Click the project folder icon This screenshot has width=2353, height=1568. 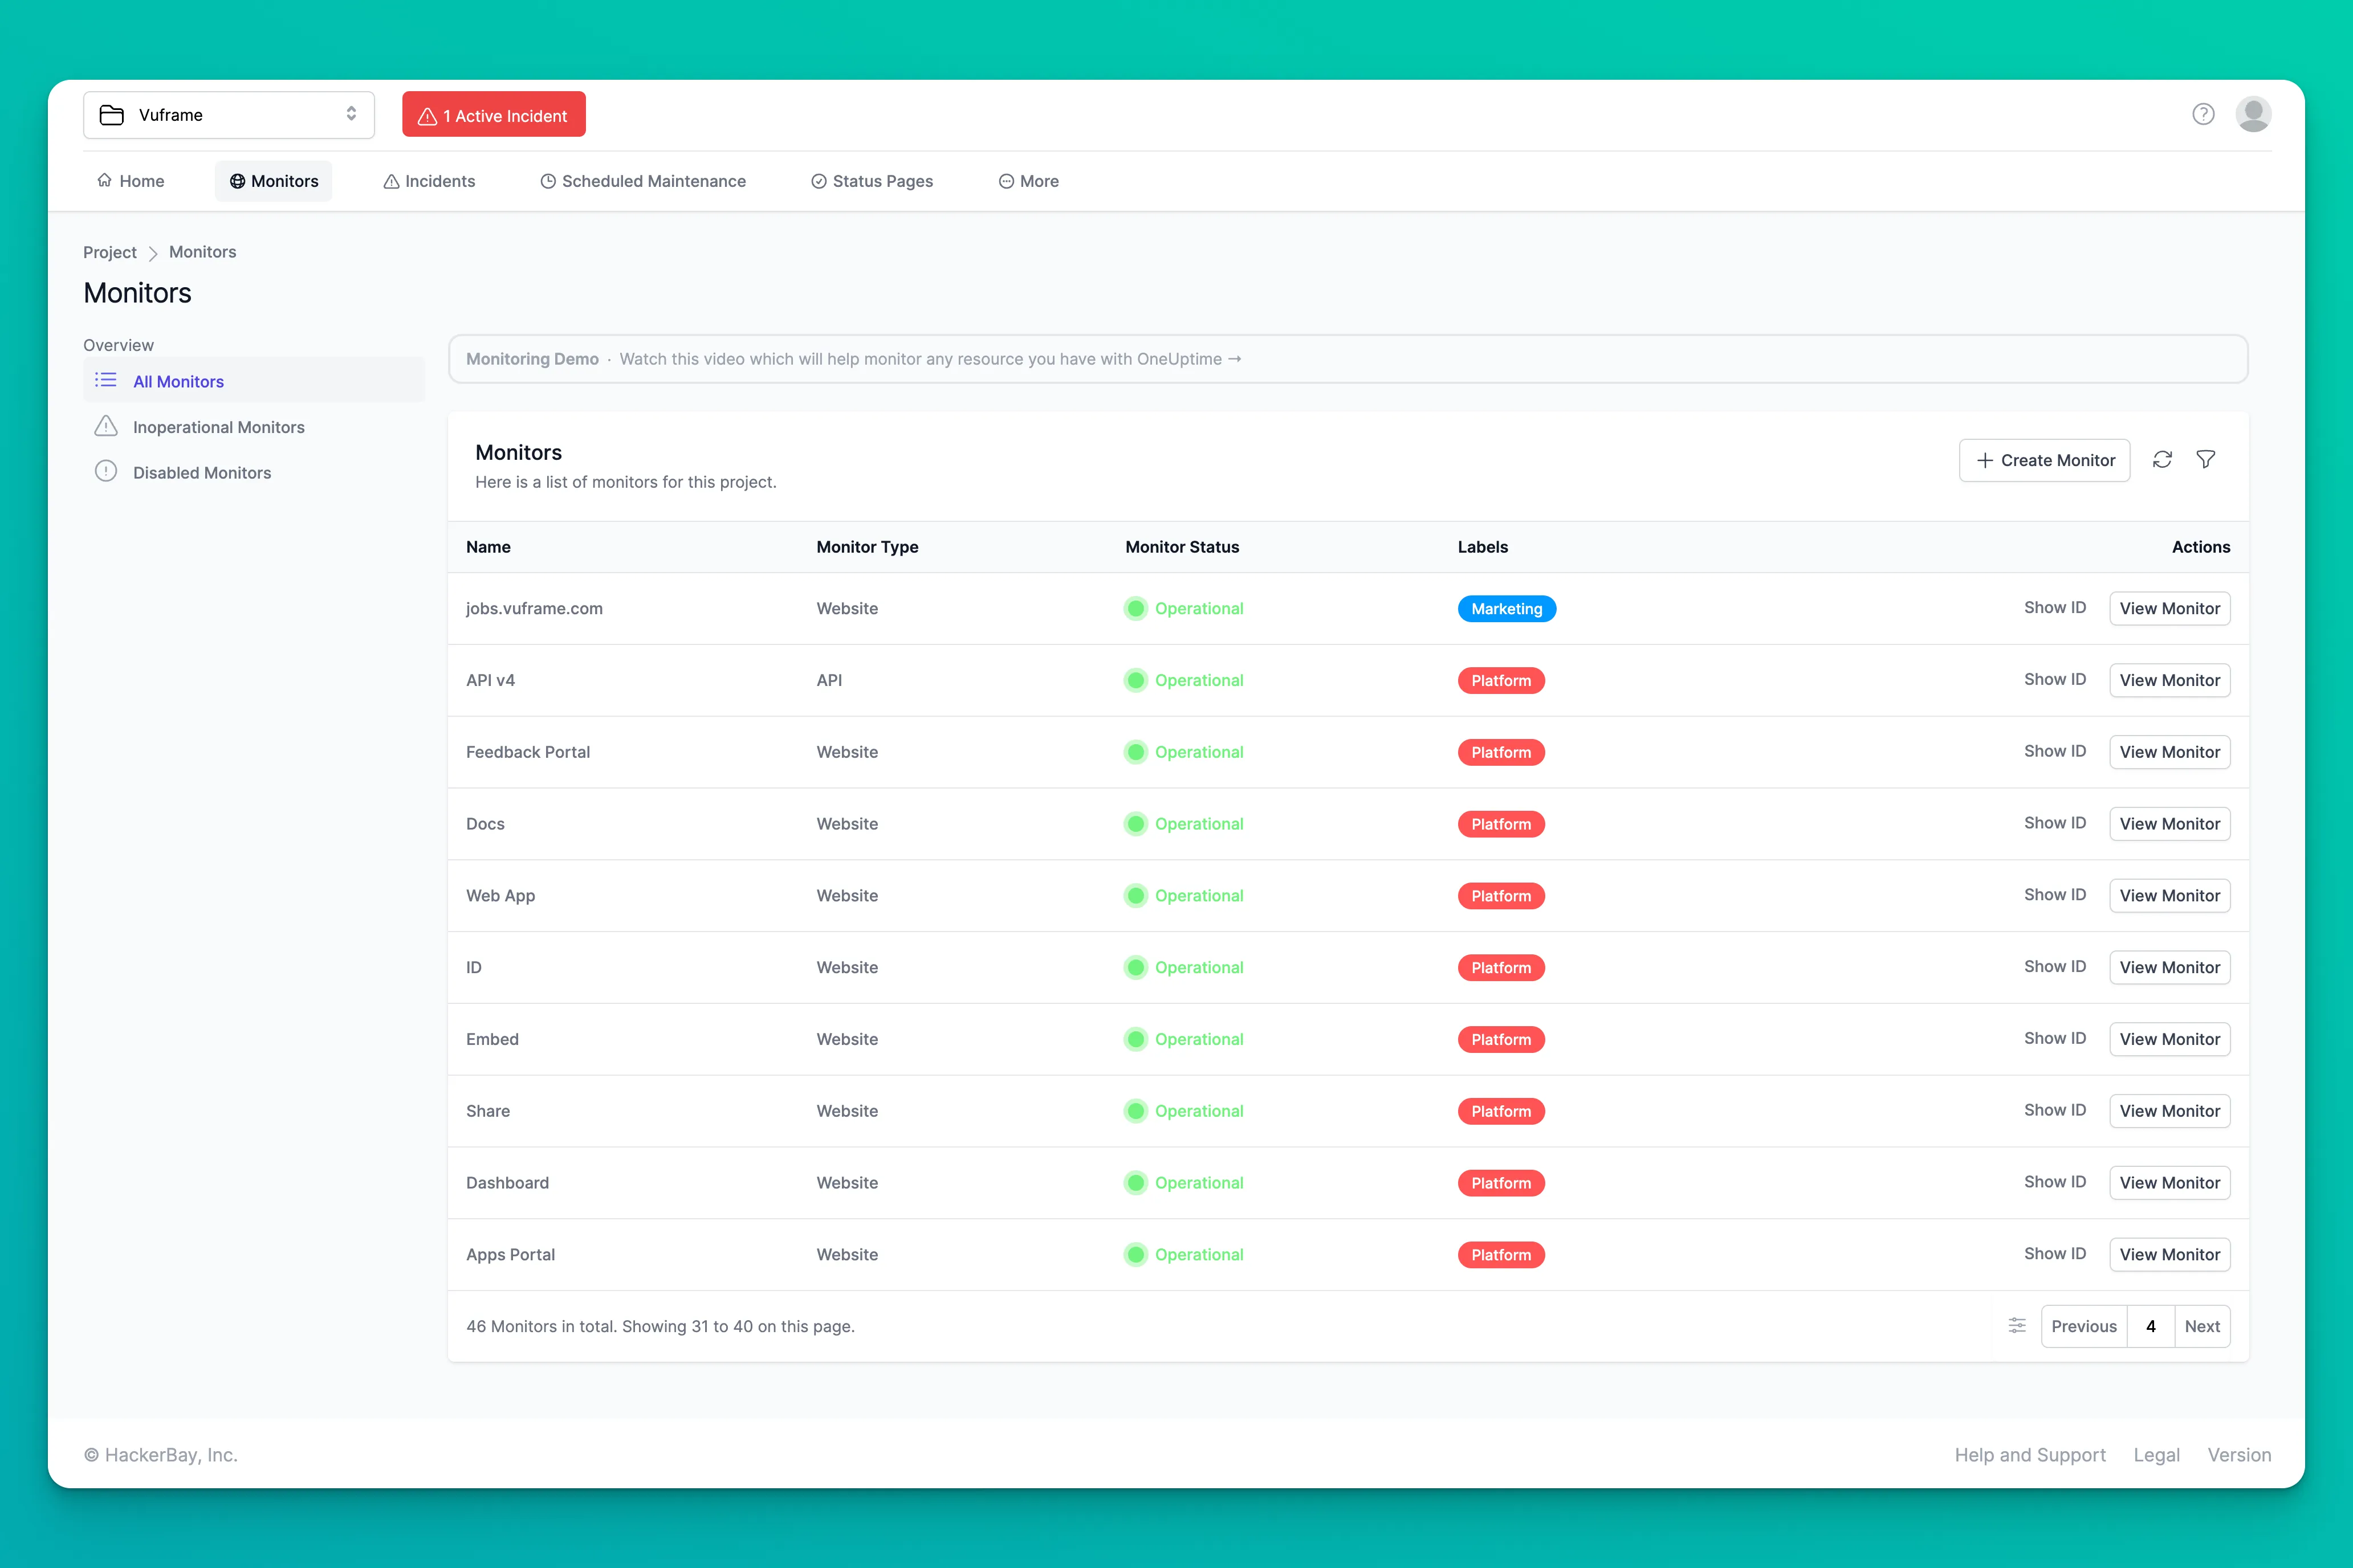point(112,115)
